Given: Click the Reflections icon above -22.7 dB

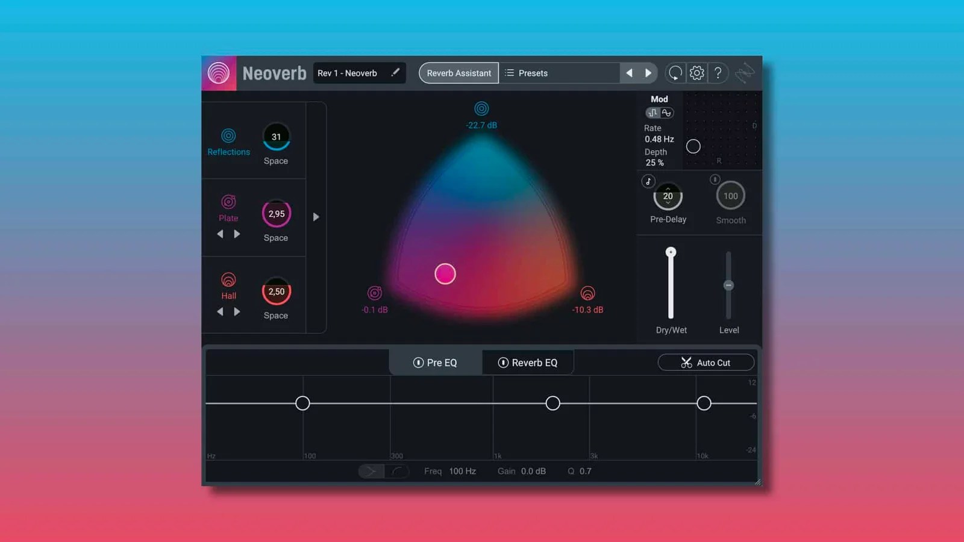Looking at the screenshot, I should pos(481,108).
